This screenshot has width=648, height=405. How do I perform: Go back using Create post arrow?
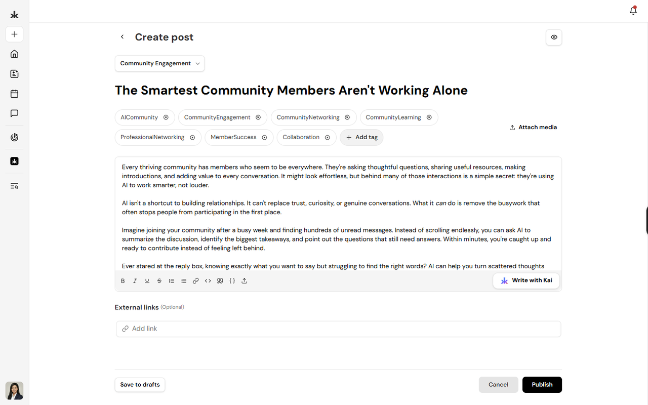[x=122, y=37]
